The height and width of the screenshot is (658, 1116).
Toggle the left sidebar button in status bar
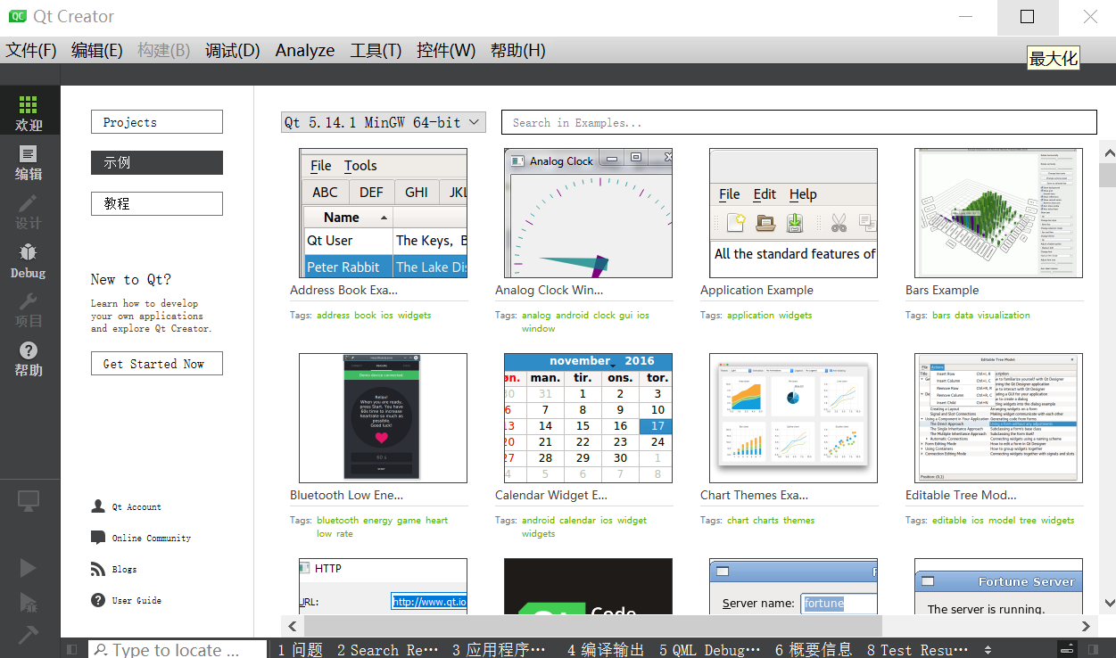pos(72,649)
